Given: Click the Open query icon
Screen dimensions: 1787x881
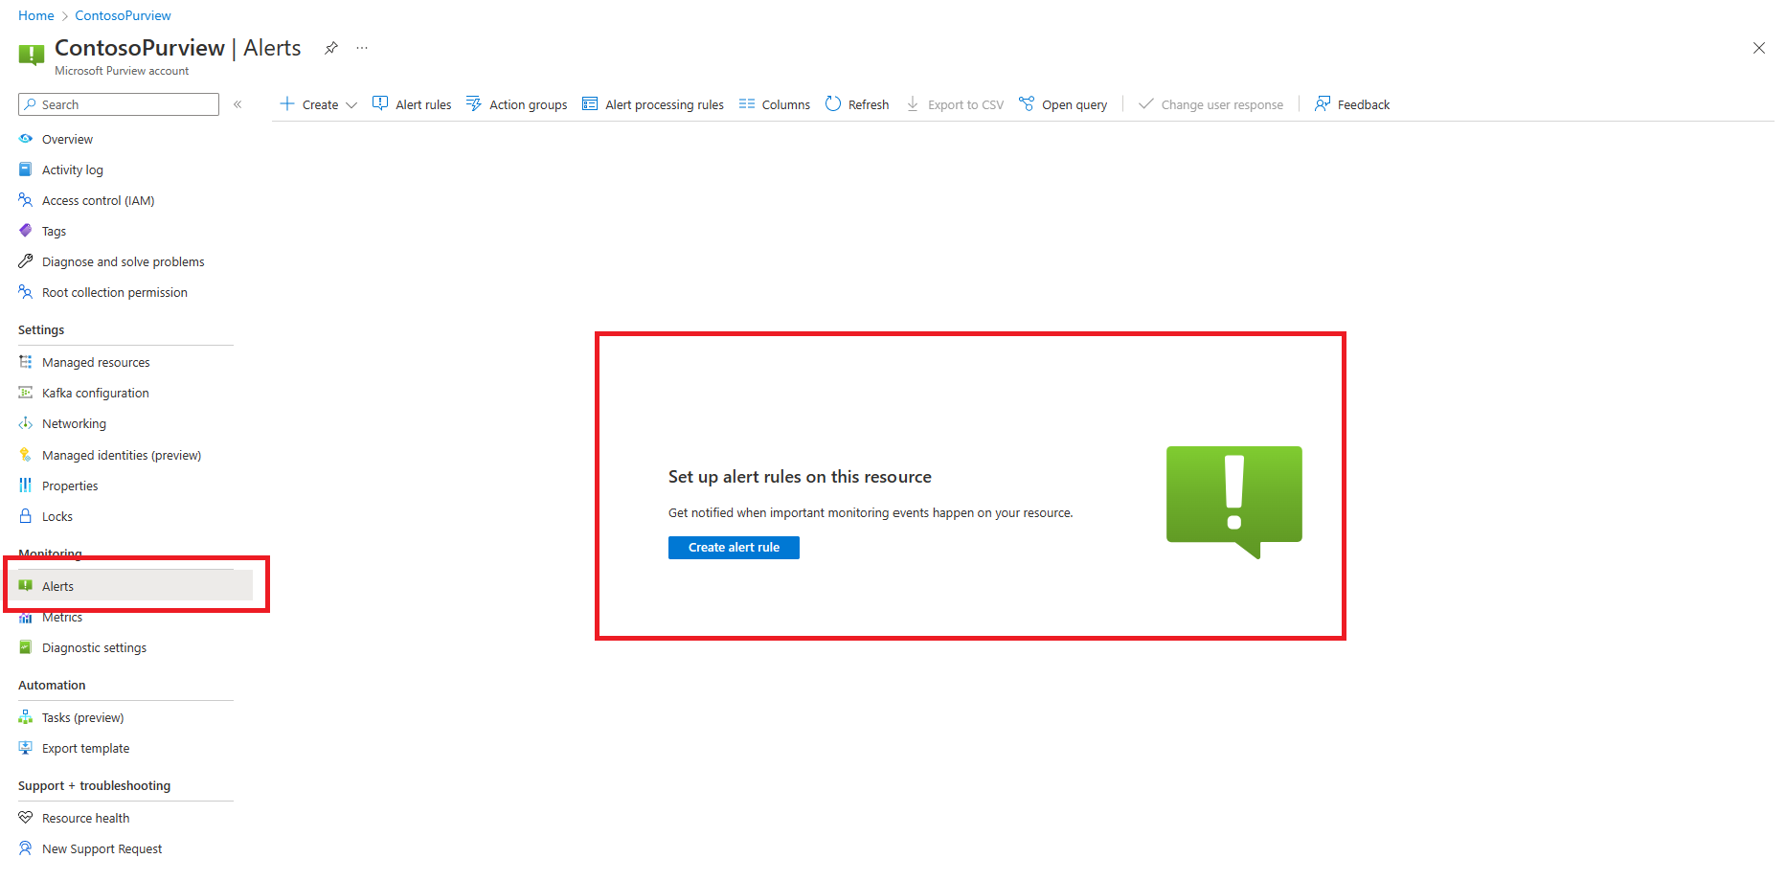Looking at the screenshot, I should coord(1027,103).
